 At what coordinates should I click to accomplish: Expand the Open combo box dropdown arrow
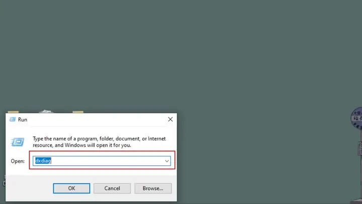[x=166, y=161]
